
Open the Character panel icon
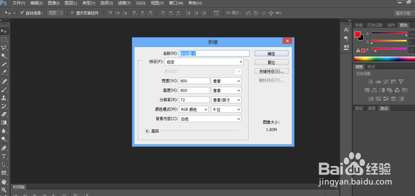pyautogui.click(x=346, y=30)
